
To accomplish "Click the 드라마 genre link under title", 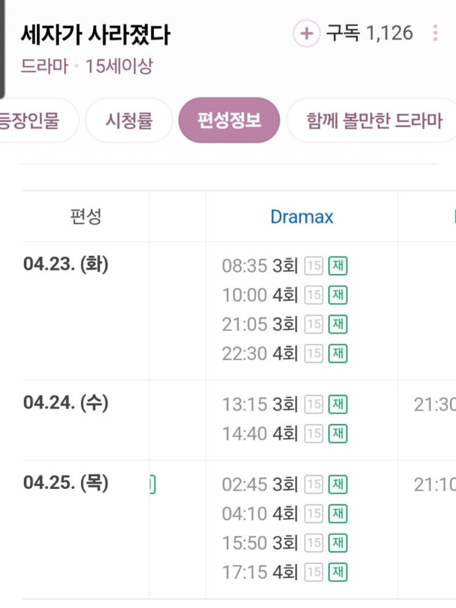I will (44, 66).
